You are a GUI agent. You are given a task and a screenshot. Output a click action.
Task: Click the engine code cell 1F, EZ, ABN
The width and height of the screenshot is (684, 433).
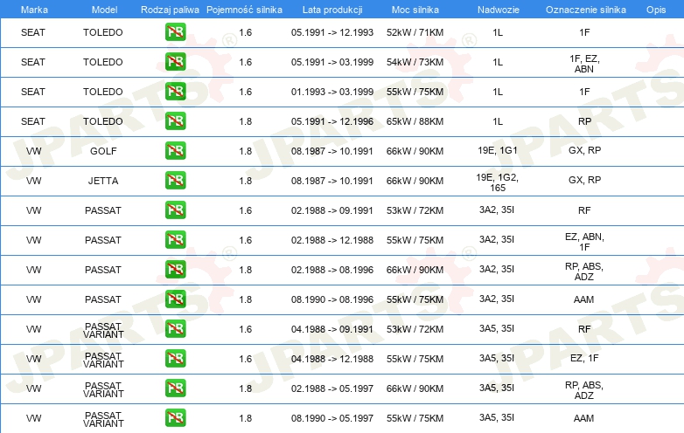(x=584, y=64)
